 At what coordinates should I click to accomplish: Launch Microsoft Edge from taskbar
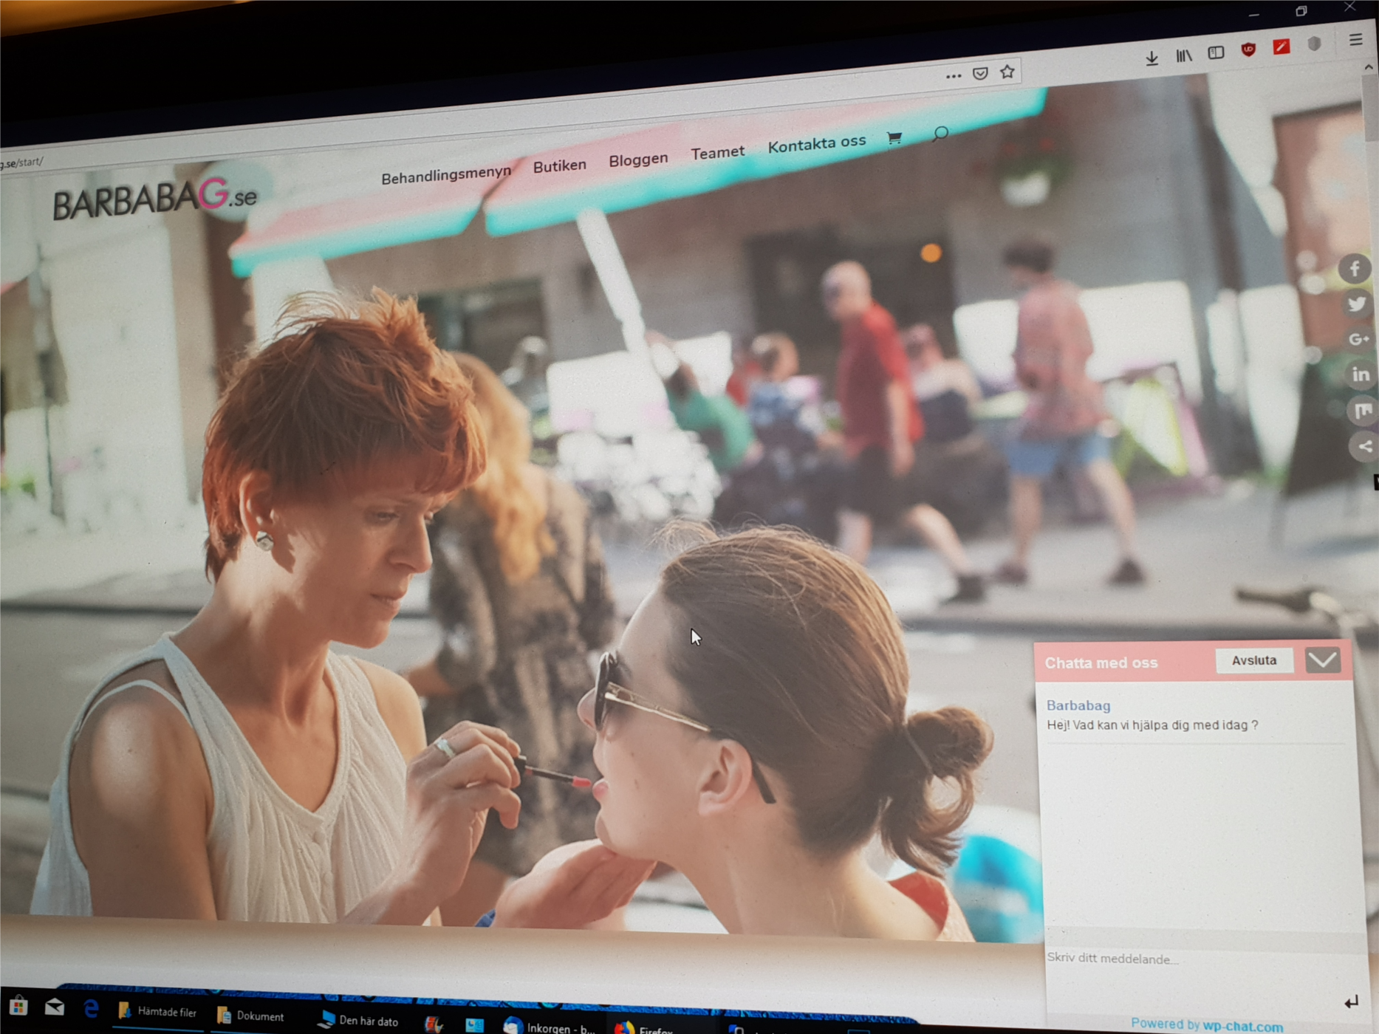point(91,1009)
